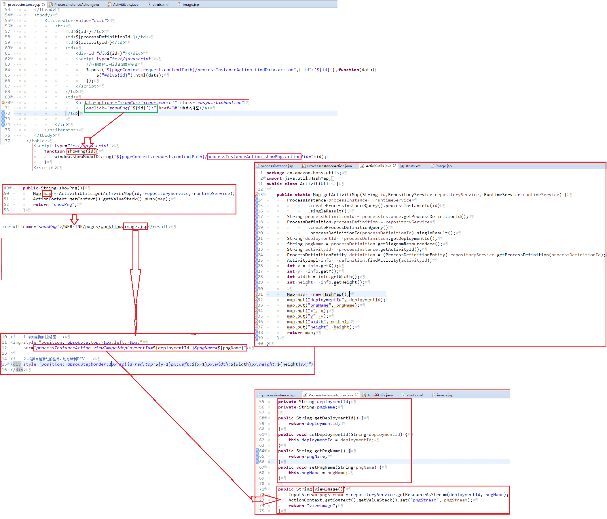Collapse the s:iterator fold on line 55

pos(12,20)
